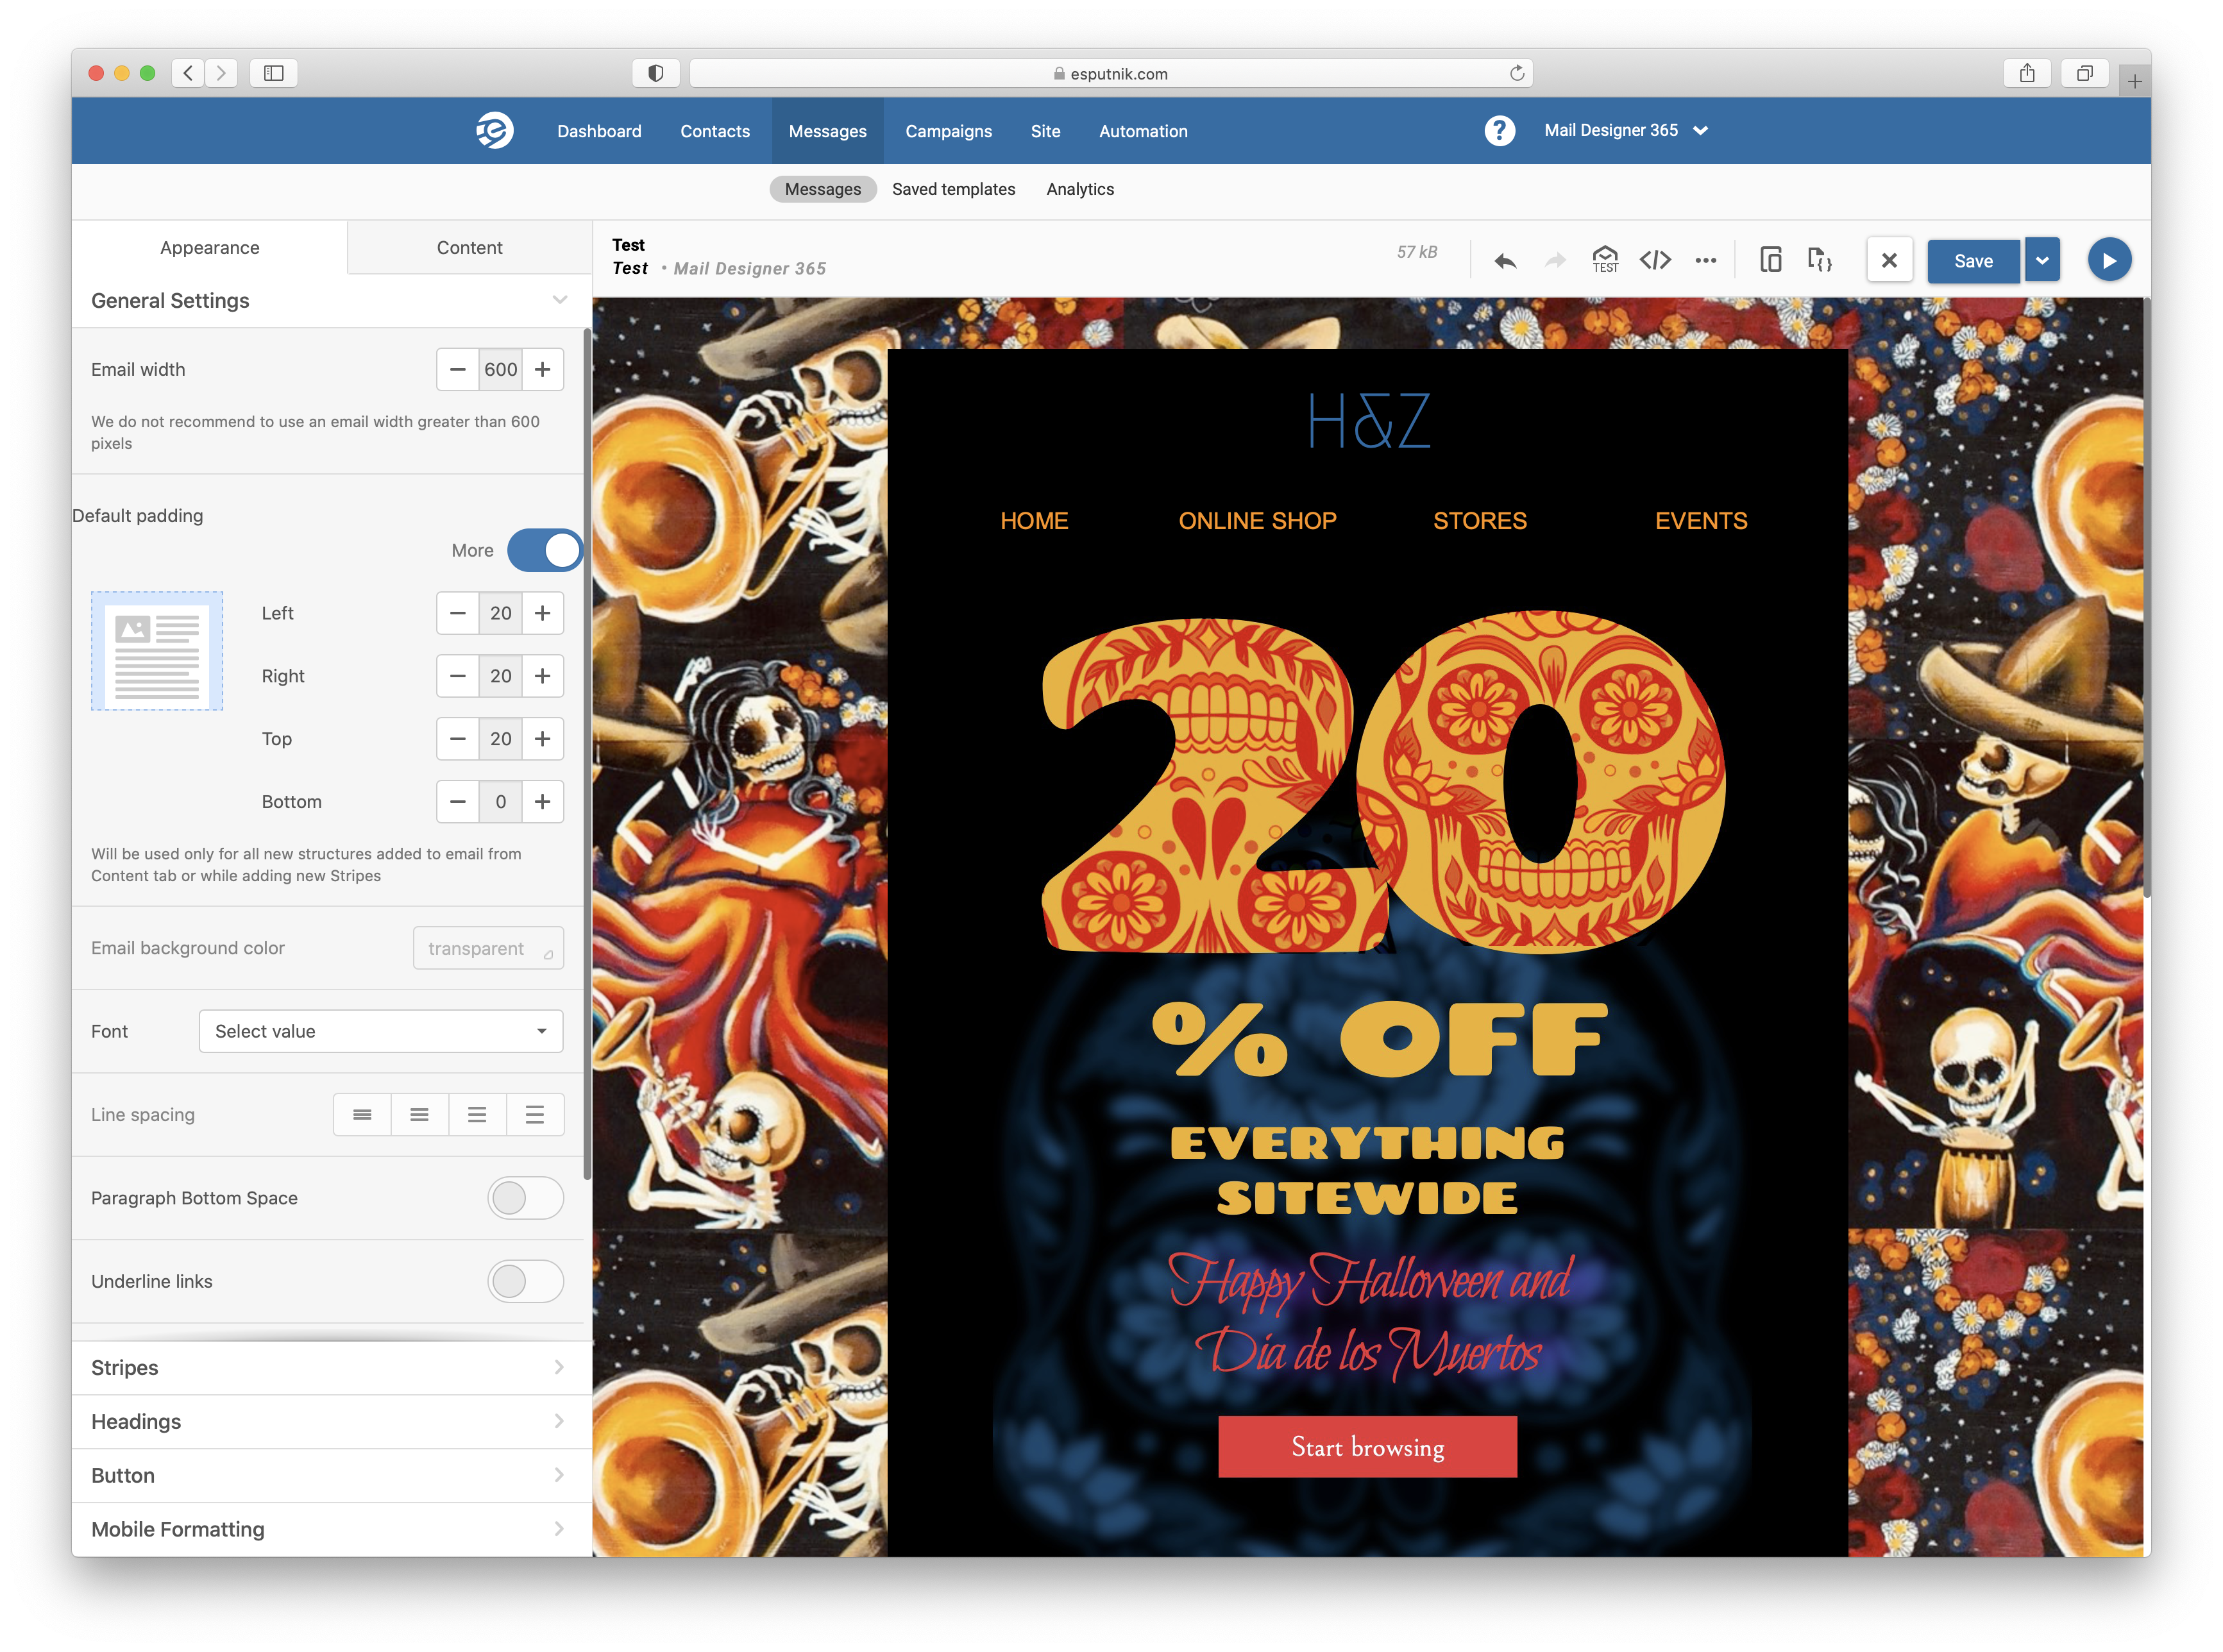Click the STORES link in email
This screenshot has width=2223, height=1652.
[x=1480, y=521]
